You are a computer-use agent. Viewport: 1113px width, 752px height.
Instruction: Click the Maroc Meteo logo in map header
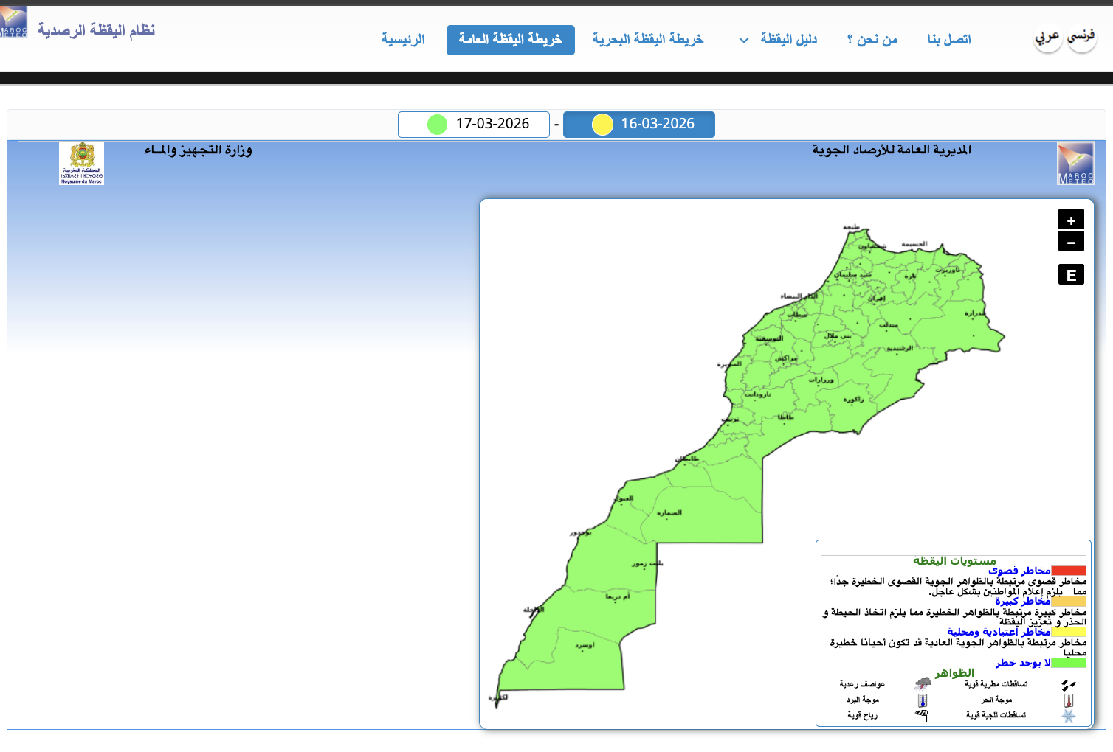pyautogui.click(x=1075, y=163)
